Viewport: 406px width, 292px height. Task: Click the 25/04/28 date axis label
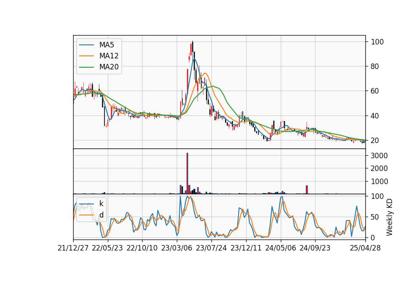(x=365, y=248)
